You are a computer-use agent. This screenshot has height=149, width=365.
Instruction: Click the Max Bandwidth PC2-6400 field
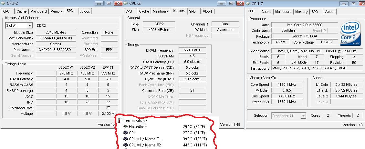(x=56, y=38)
